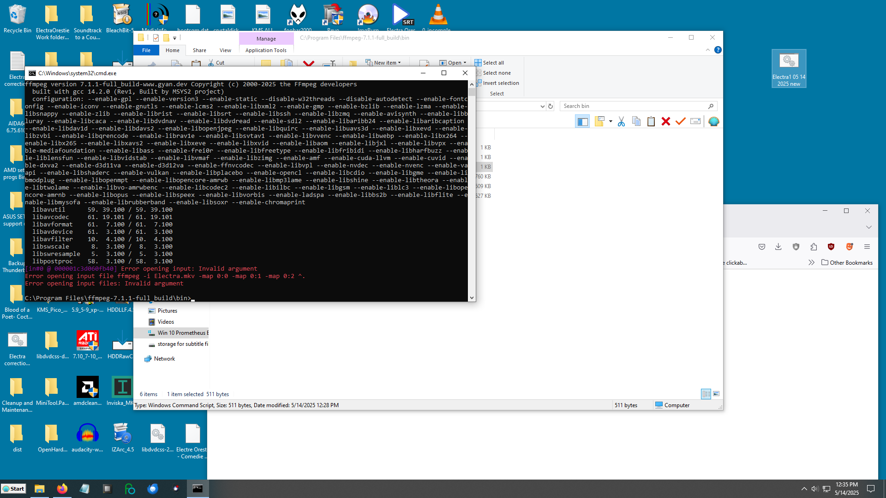The width and height of the screenshot is (886, 498).
Task: Open Firefox from the taskbar
Action: (62, 489)
